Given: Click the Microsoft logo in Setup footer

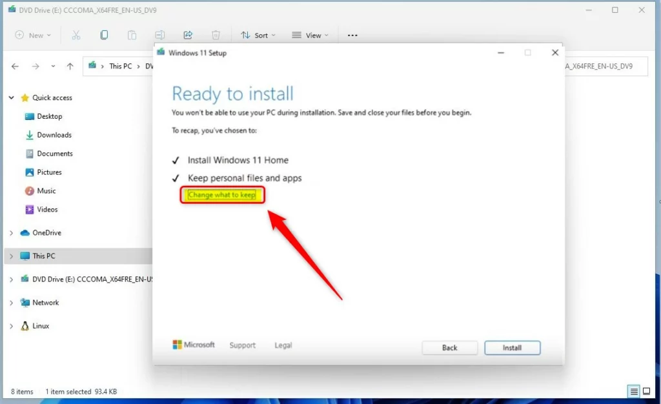Looking at the screenshot, I should (x=194, y=345).
